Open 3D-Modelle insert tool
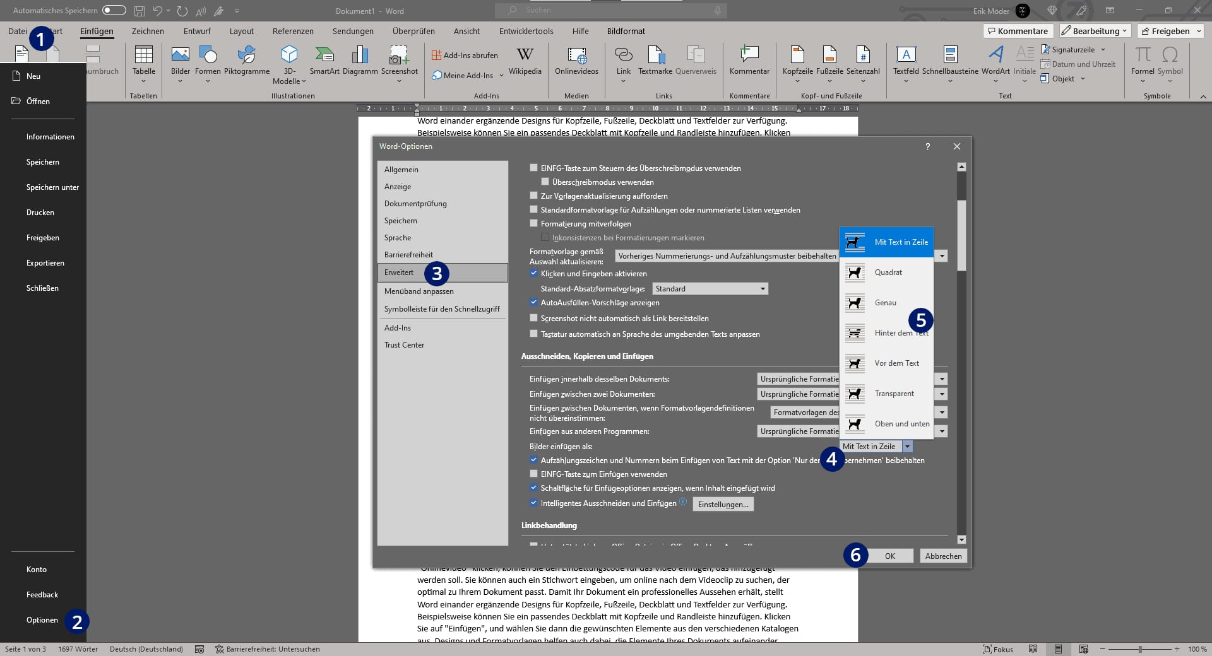This screenshot has height=656, width=1212. pyautogui.click(x=289, y=63)
